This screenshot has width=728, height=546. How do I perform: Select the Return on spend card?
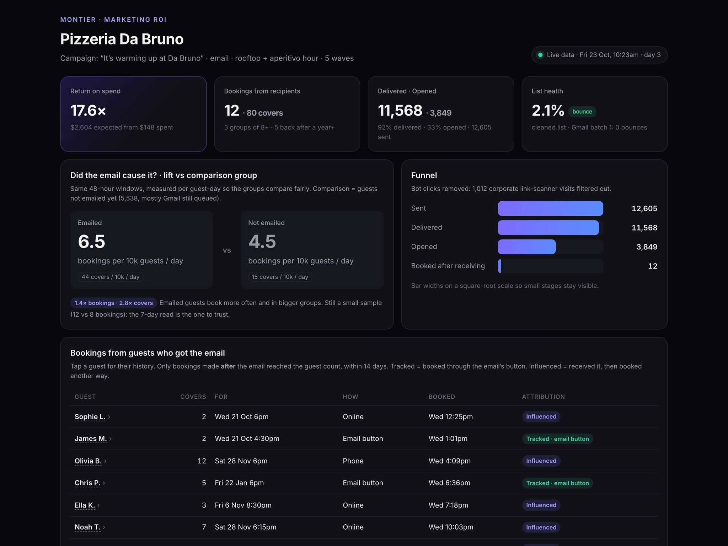click(133, 114)
